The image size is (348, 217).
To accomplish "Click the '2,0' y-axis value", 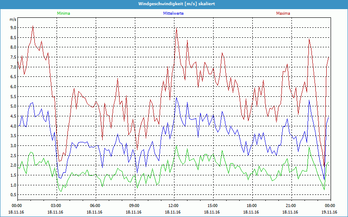I will tap(13, 165).
